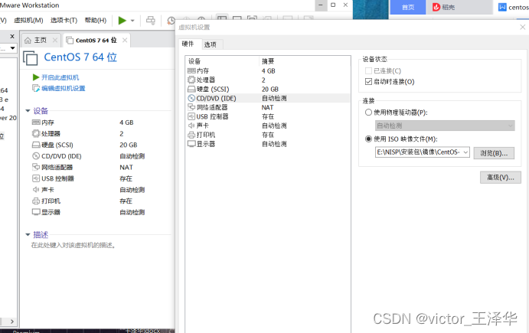Click the NAT summary in the settings list
This screenshot has height=333, width=529.
(267, 107)
